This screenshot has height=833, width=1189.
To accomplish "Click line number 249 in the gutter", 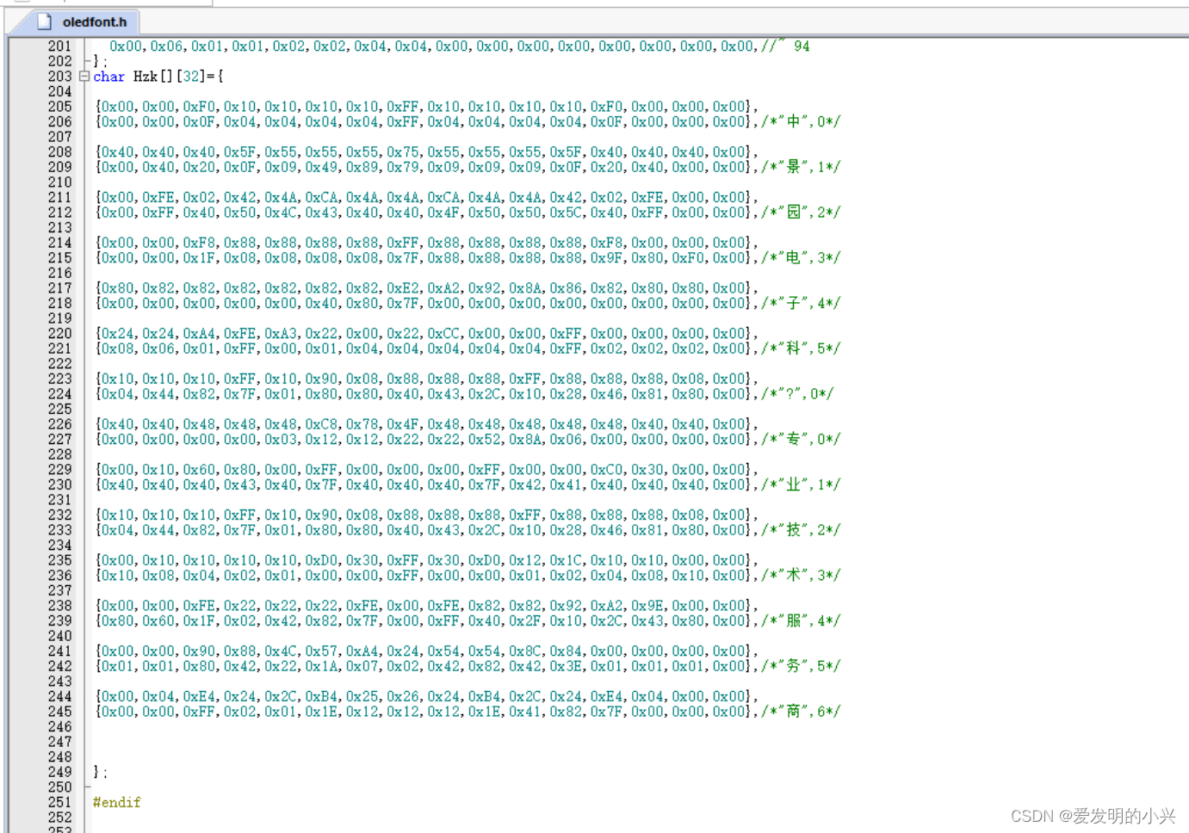I will pos(60,772).
